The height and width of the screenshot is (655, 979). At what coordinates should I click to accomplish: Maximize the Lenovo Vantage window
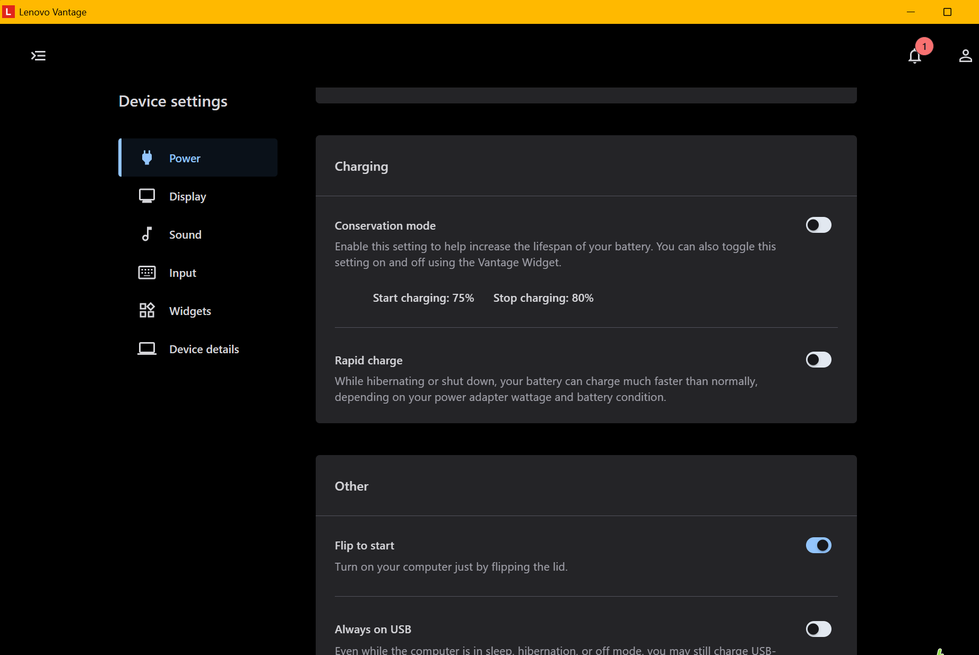947,12
